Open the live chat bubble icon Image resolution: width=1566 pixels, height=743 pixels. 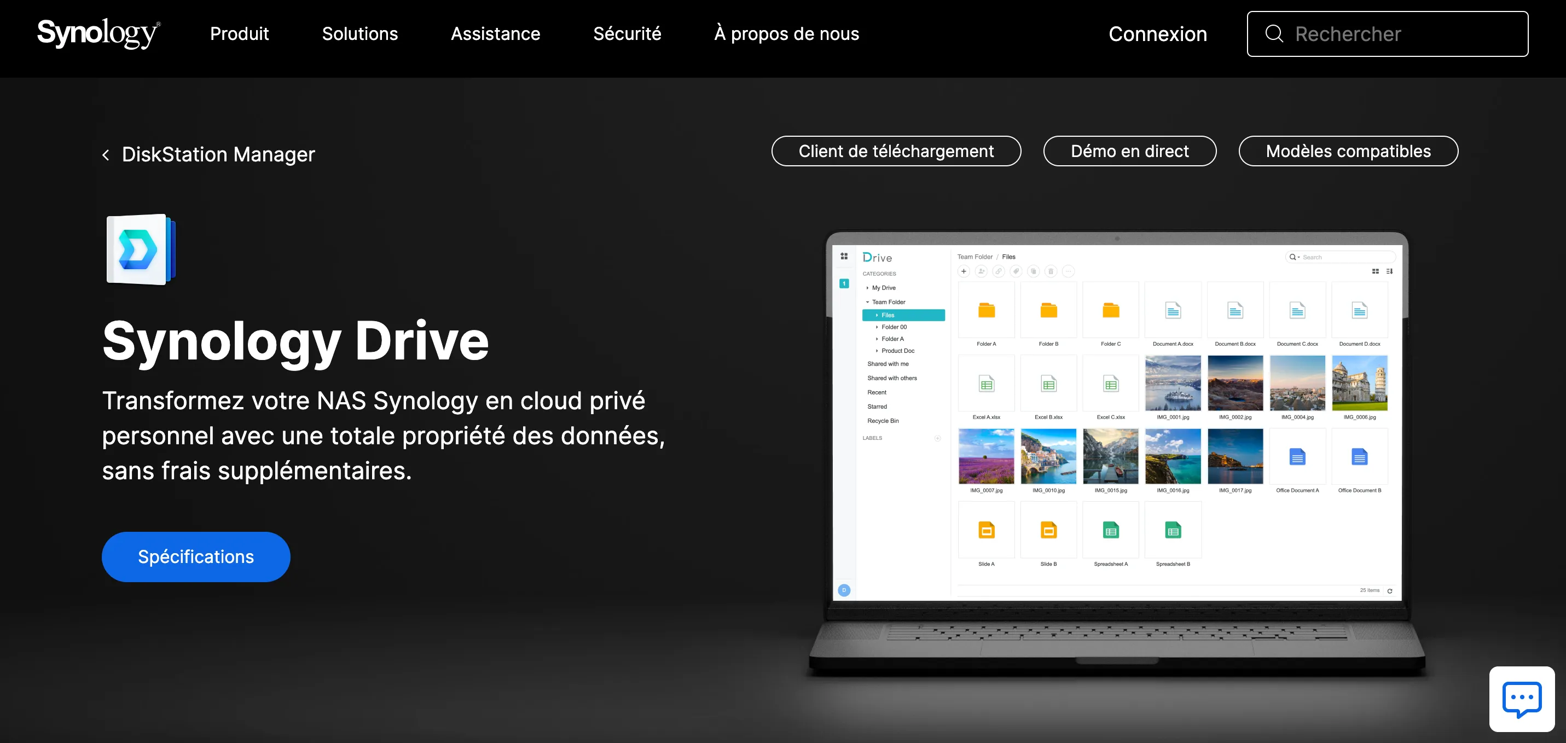pos(1522,699)
